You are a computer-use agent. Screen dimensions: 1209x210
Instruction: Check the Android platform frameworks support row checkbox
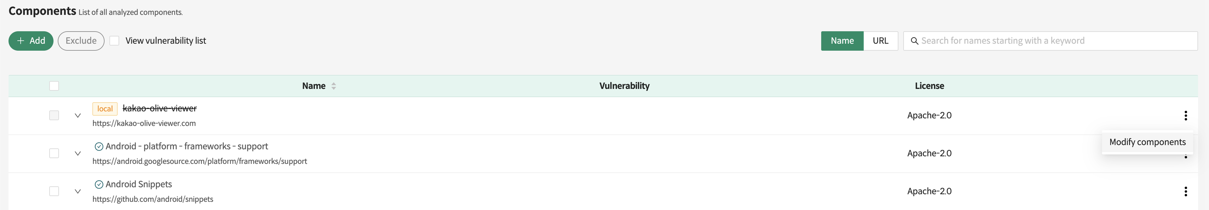coord(54,153)
